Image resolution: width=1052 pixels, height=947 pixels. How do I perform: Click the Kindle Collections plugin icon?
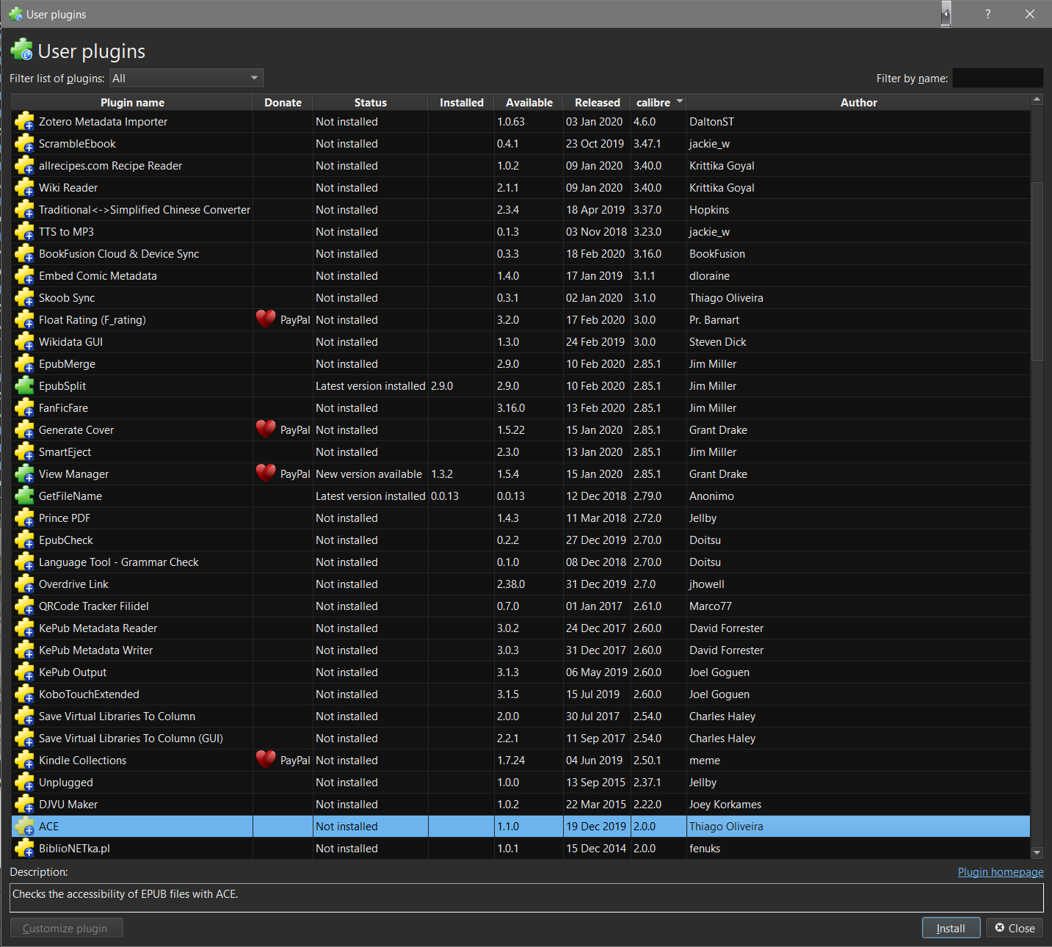pos(24,761)
